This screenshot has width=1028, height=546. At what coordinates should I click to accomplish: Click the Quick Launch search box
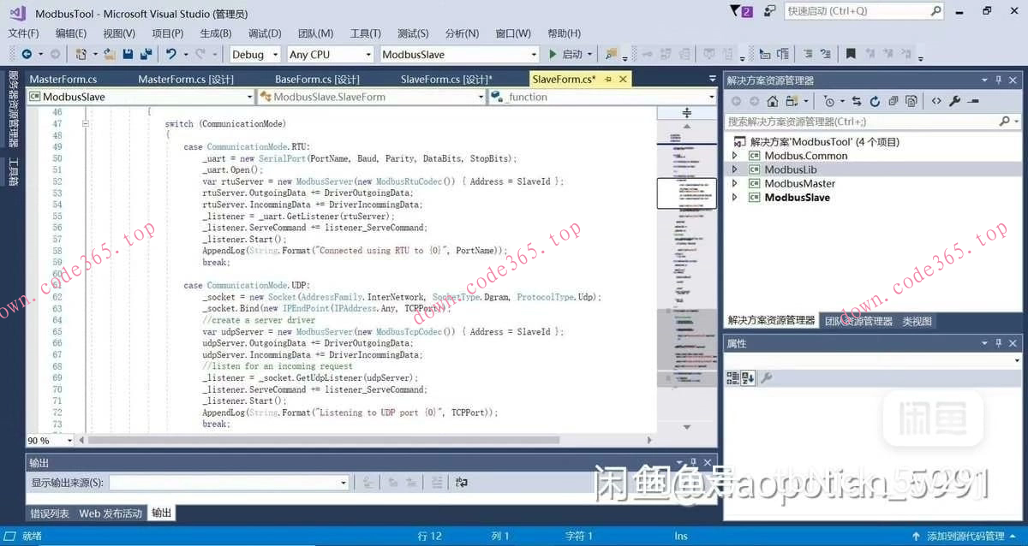click(864, 11)
